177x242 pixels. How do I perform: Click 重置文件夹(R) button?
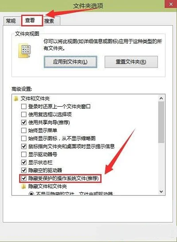tap(131, 62)
